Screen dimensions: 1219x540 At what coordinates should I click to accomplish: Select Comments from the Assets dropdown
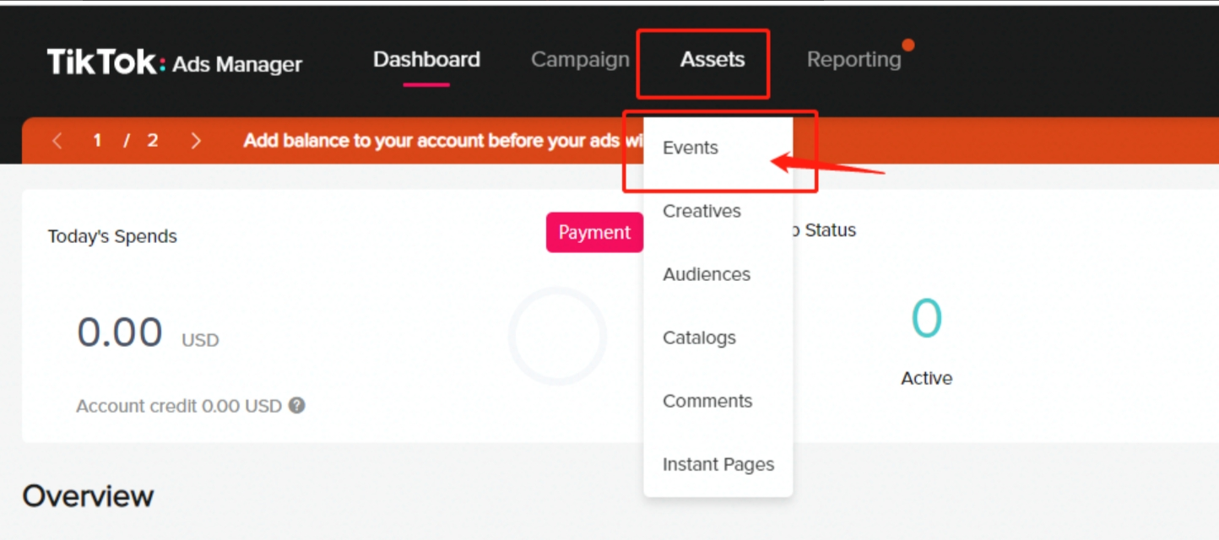tap(707, 401)
